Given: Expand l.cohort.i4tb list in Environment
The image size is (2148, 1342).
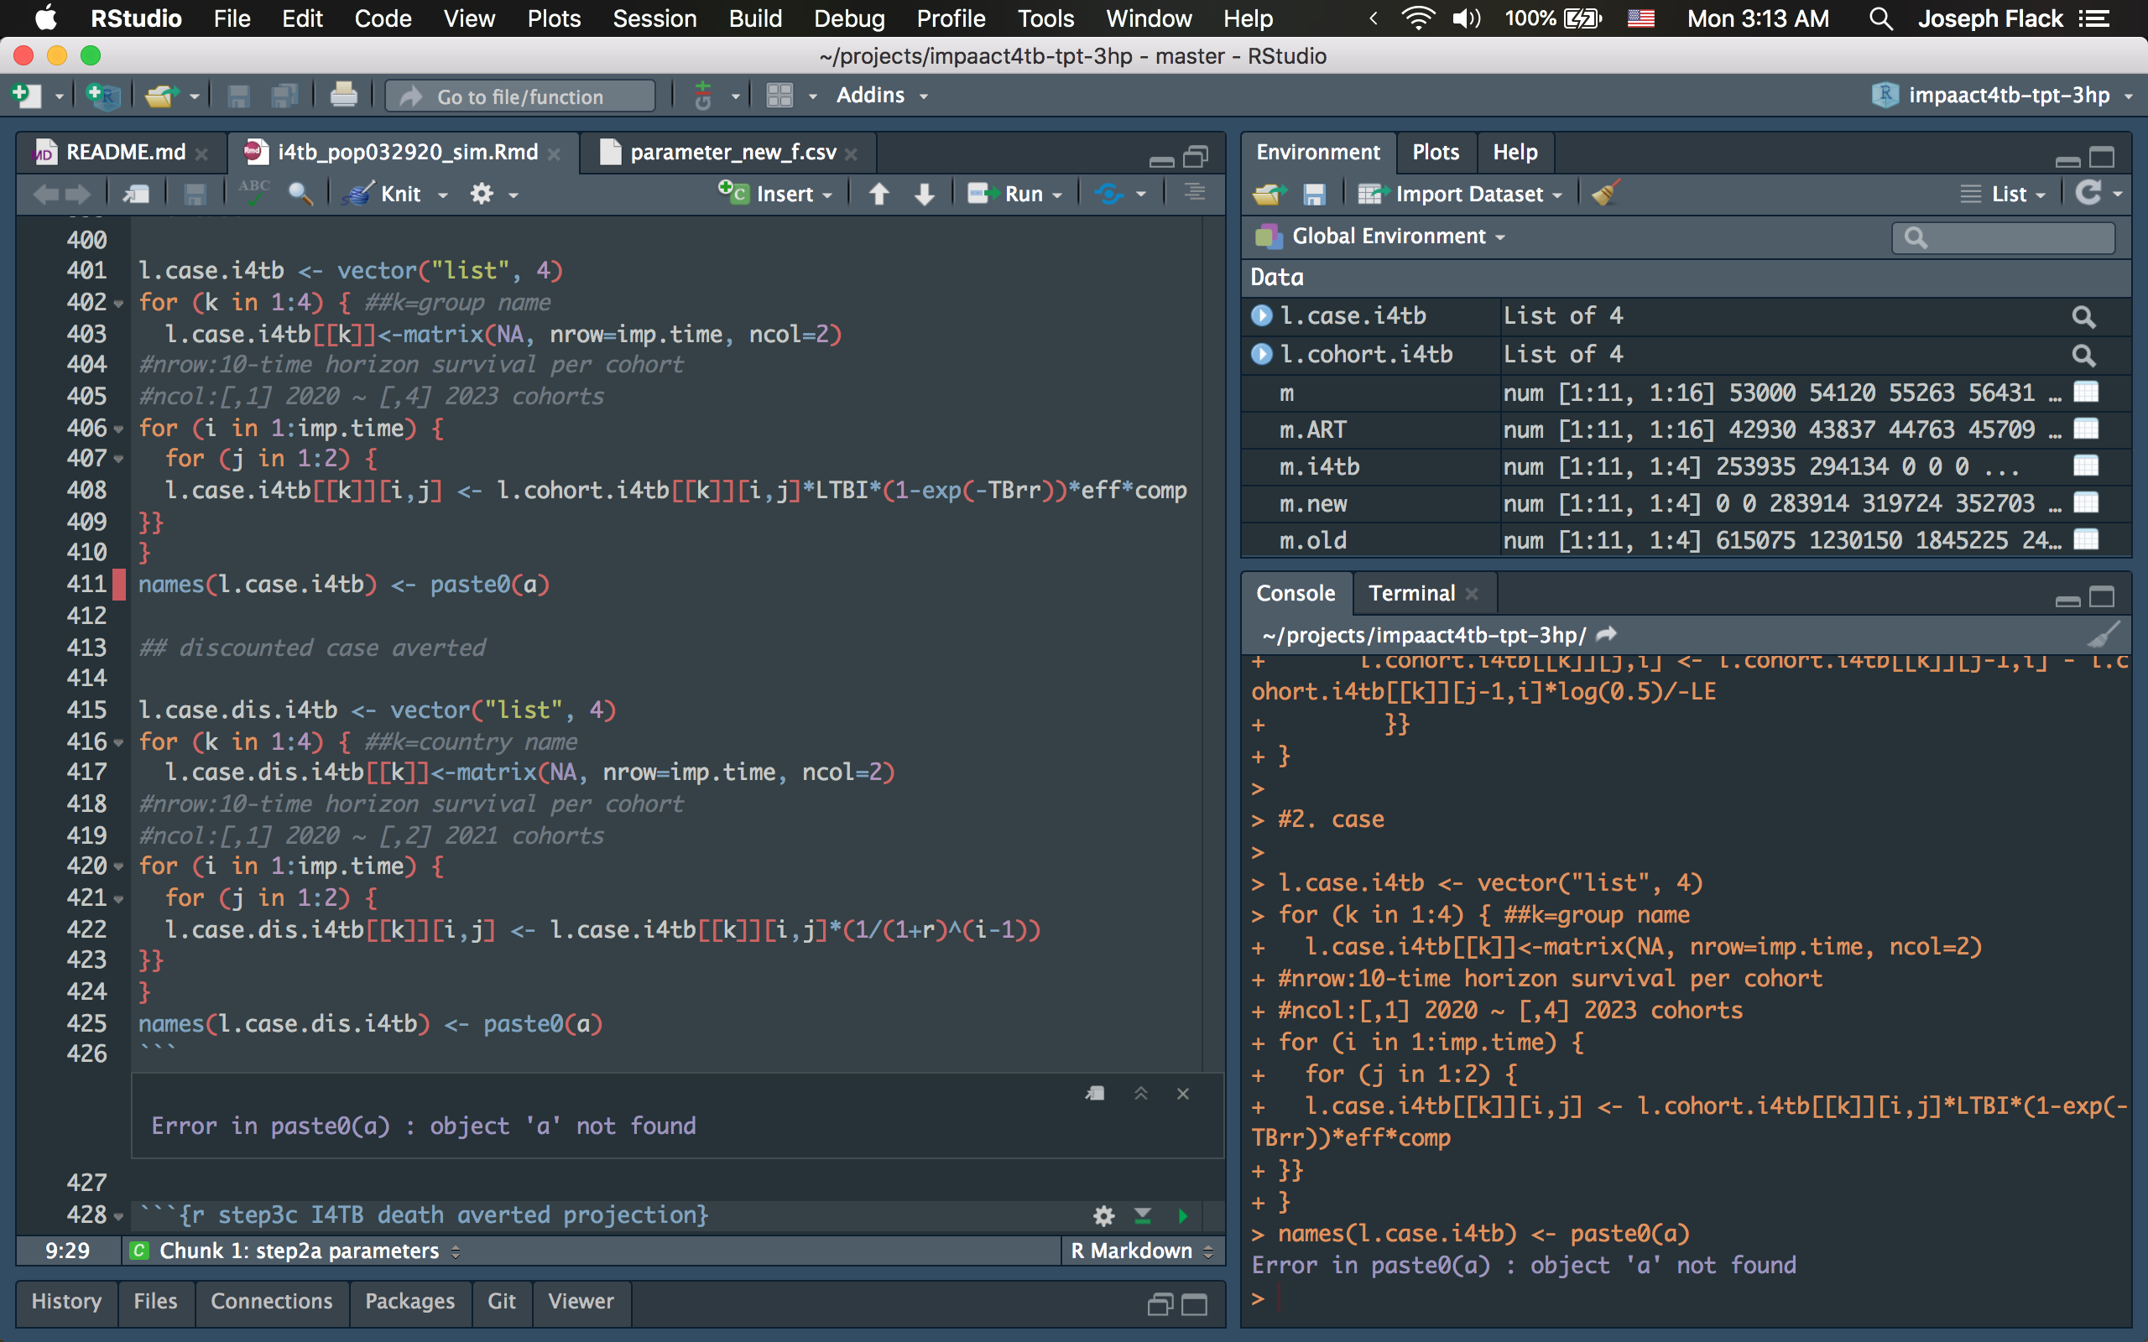Looking at the screenshot, I should tap(1261, 354).
